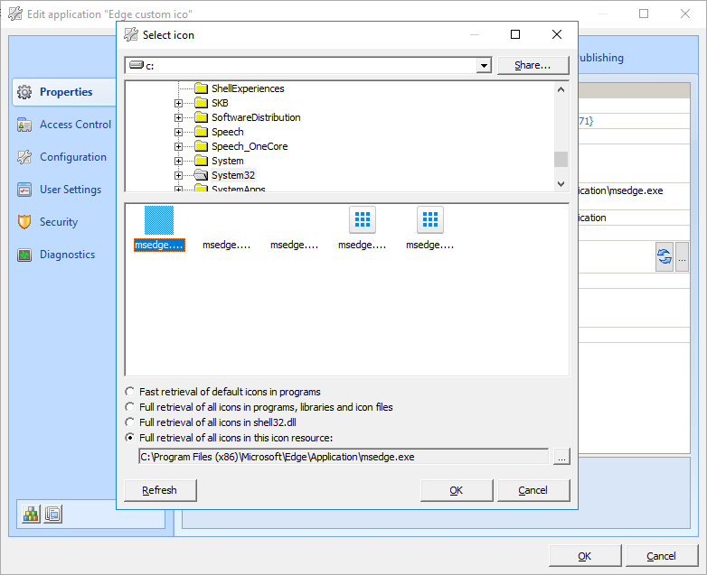This screenshot has width=707, height=575.
Task: Expand the System folder tree node
Action: (179, 161)
